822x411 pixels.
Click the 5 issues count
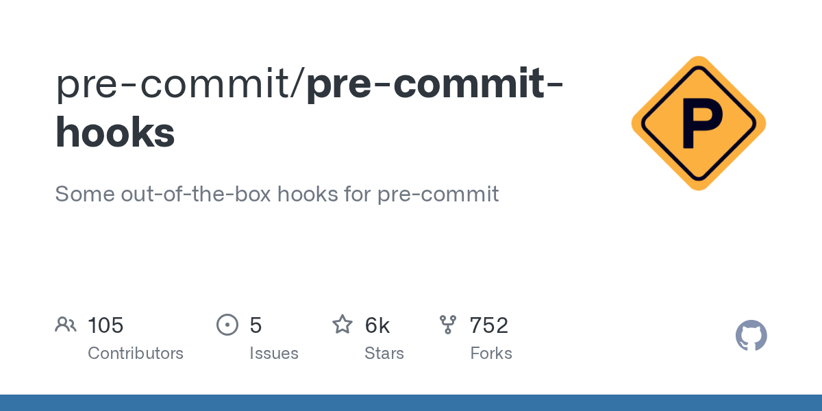pyautogui.click(x=256, y=325)
